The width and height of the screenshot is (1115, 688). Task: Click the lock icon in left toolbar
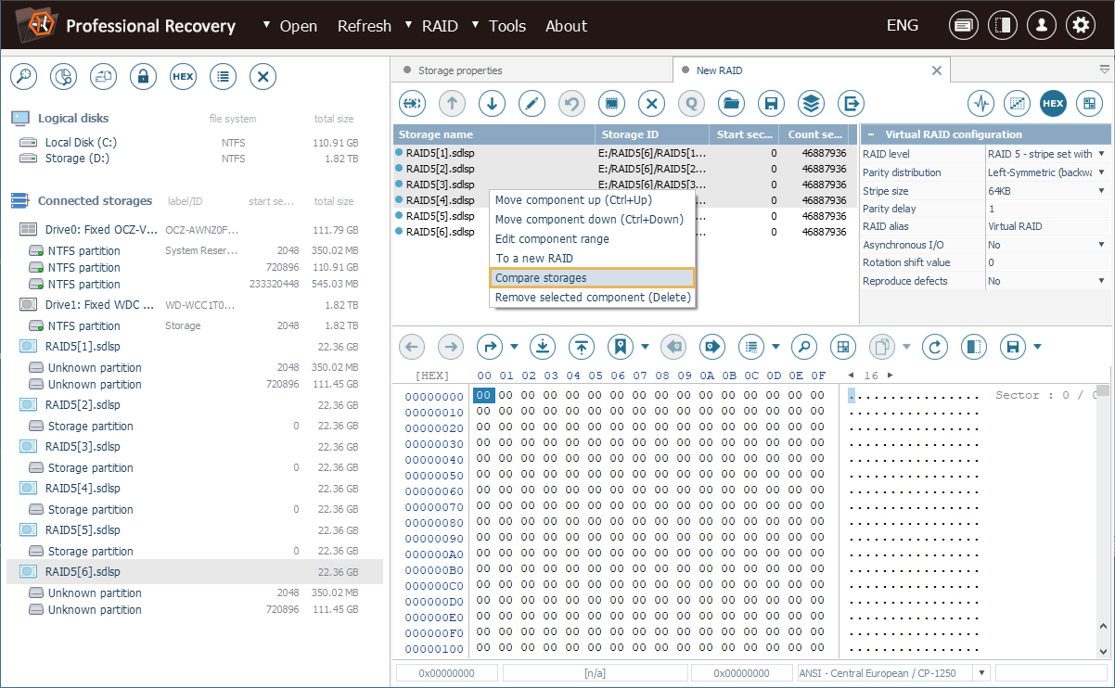pos(143,77)
